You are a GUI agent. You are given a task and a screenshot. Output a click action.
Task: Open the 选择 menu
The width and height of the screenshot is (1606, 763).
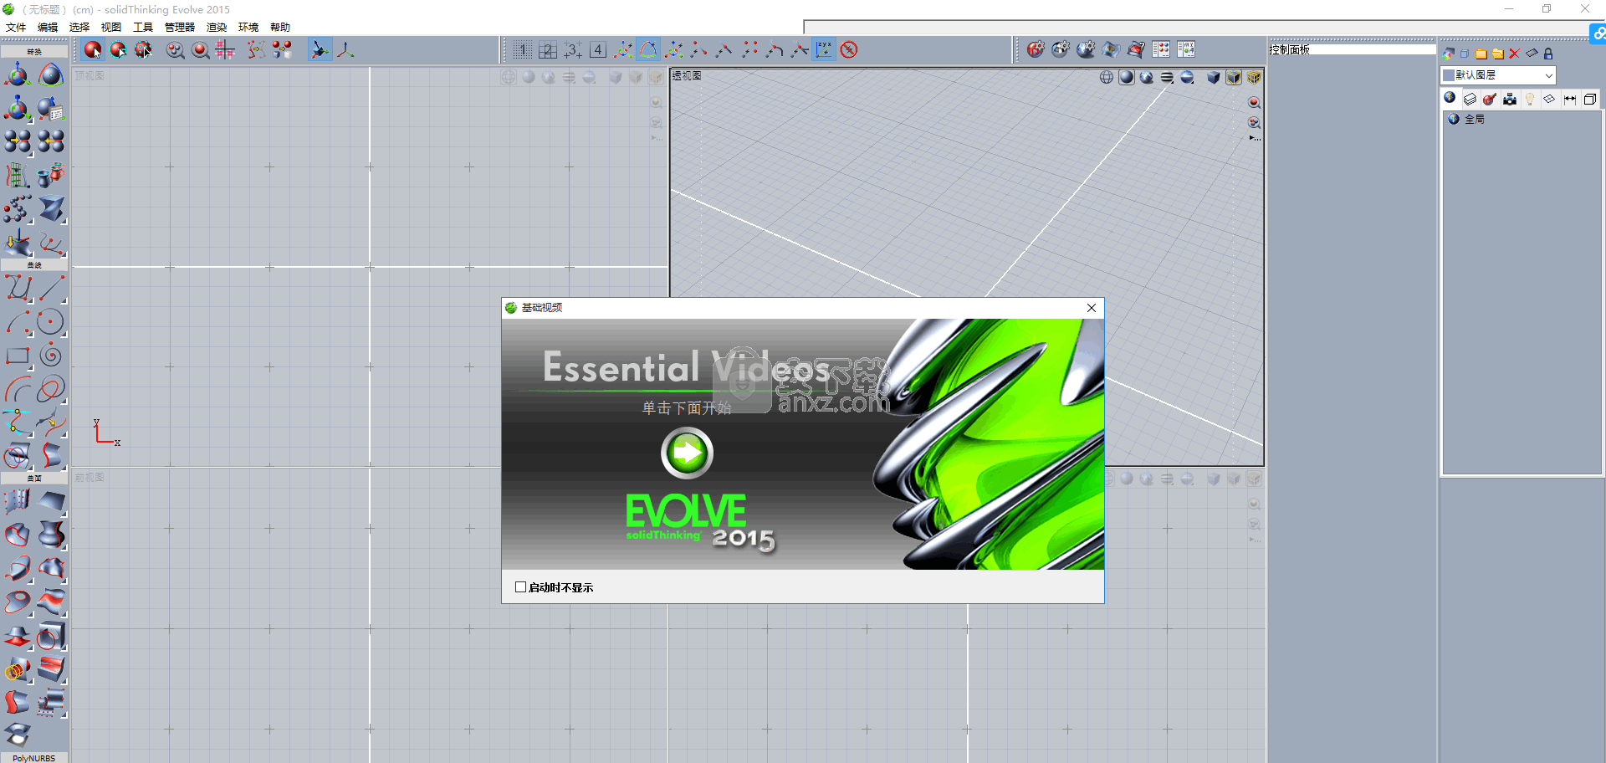click(x=79, y=27)
